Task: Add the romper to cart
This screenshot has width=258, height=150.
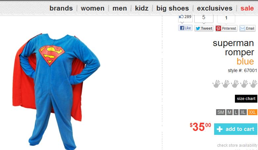Action: coord(236,129)
